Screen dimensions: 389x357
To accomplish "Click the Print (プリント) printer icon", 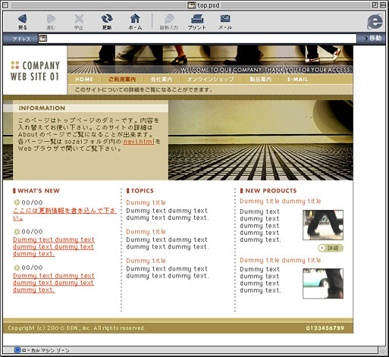I will [197, 19].
